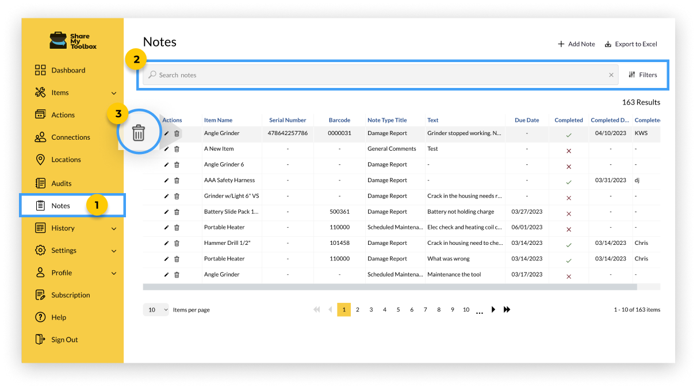Click the Filters sliders icon

point(632,75)
